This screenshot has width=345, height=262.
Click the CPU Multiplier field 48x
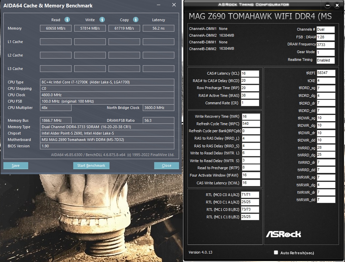pos(56,108)
